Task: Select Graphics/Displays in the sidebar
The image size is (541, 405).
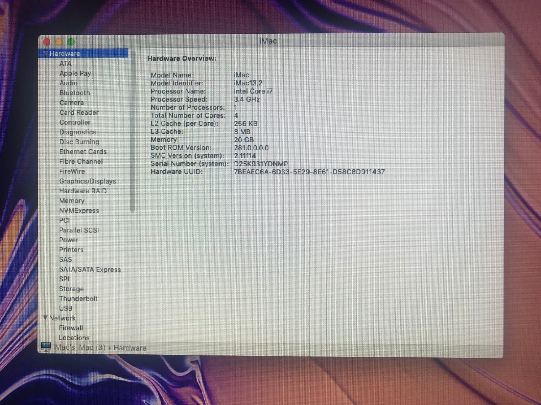Action: [x=88, y=181]
